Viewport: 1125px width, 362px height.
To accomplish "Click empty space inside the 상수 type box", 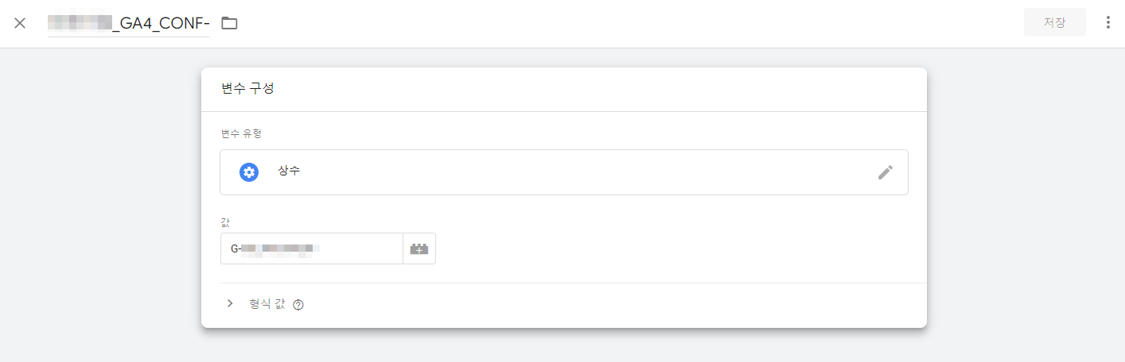I will (x=589, y=172).
